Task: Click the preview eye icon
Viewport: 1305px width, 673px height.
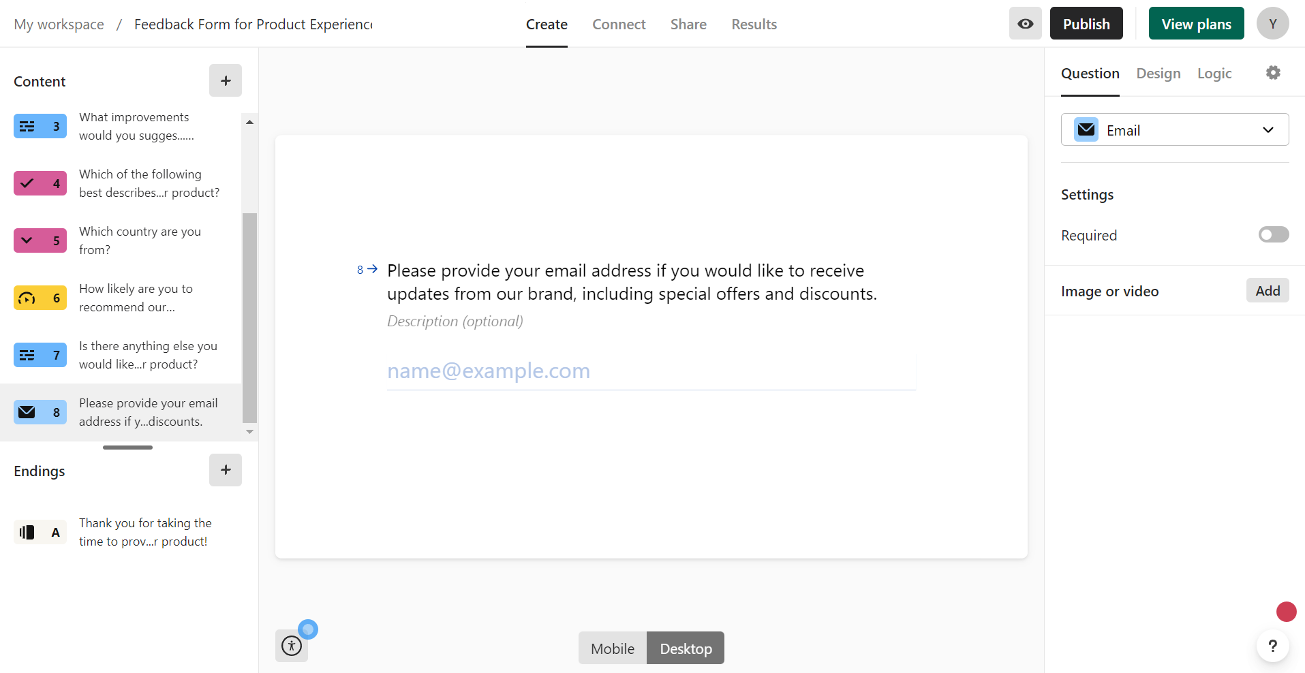Action: [1025, 24]
